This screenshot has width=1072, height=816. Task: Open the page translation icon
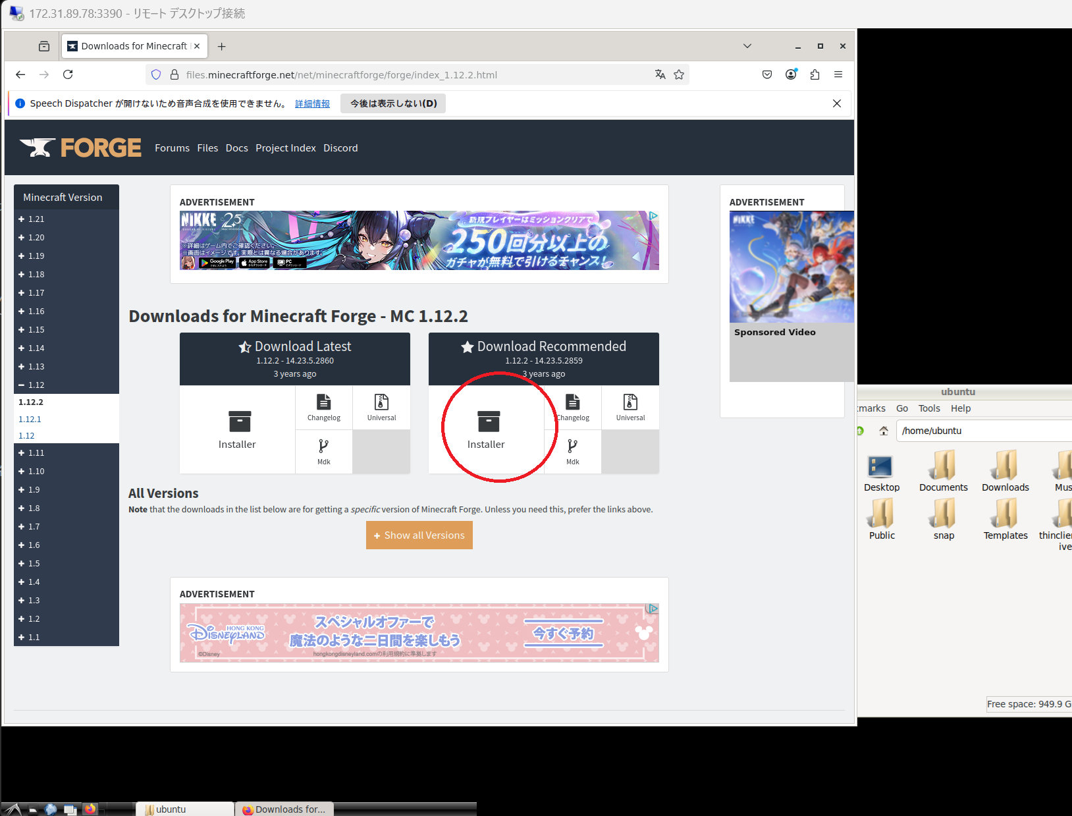click(x=660, y=74)
